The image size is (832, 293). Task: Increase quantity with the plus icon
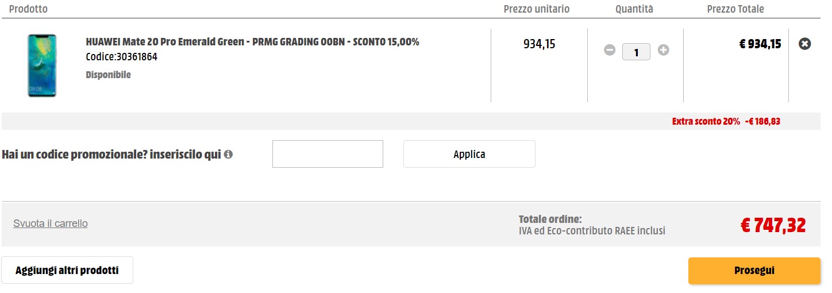click(x=663, y=51)
